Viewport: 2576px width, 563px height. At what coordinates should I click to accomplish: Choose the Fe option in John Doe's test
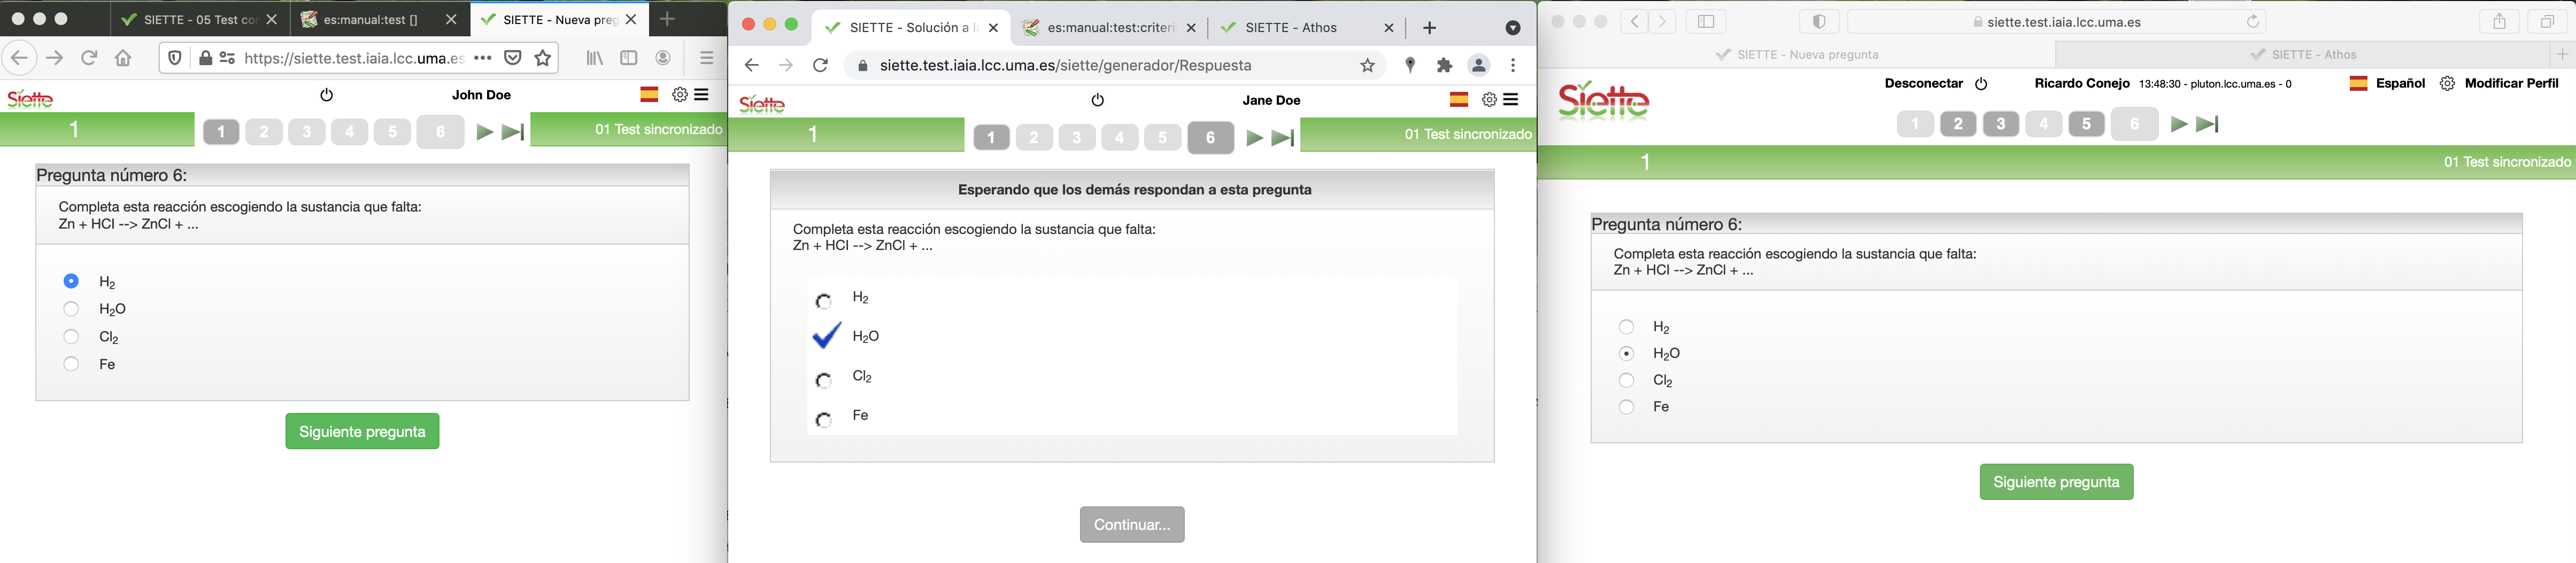tap(71, 364)
